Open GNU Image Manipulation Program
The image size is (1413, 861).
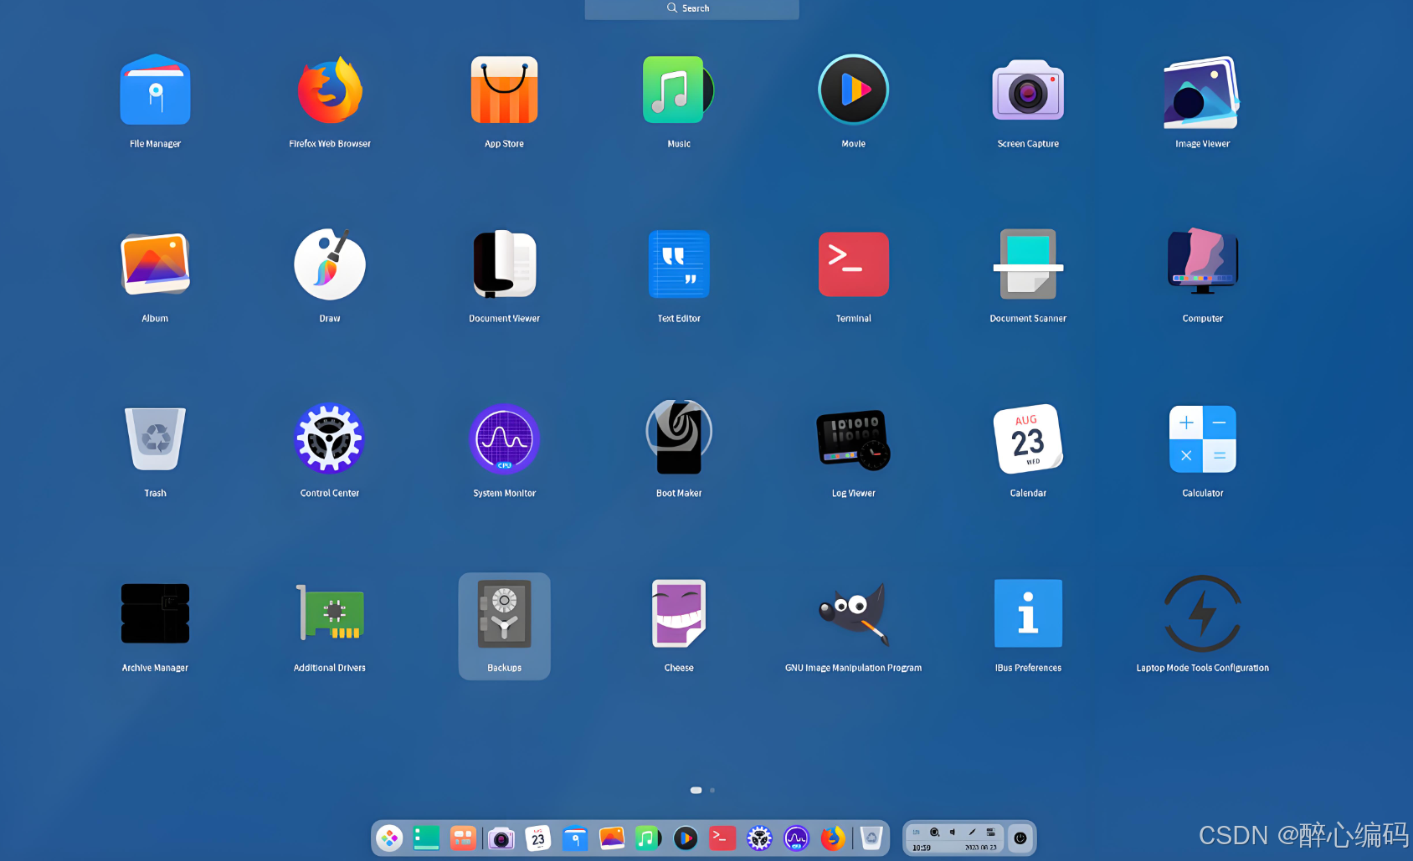pos(853,615)
